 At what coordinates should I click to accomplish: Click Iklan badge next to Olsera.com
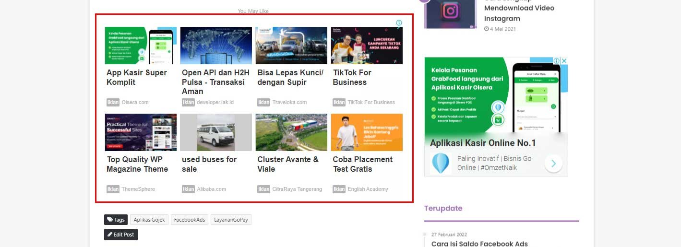113,102
